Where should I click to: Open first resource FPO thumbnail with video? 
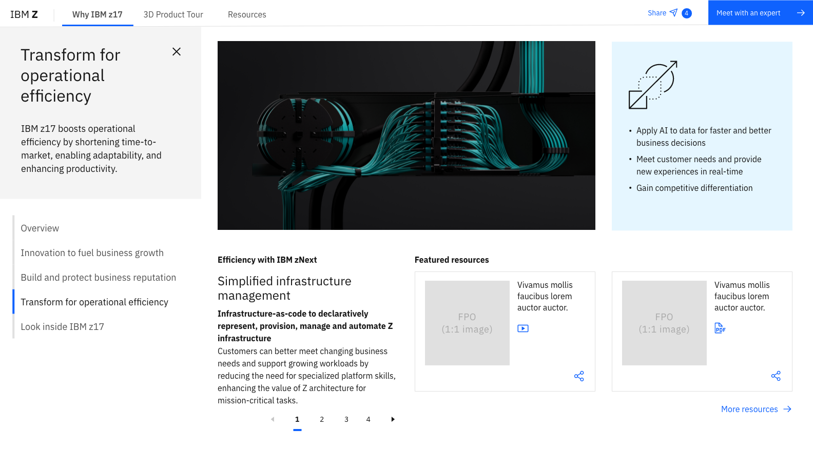467,323
